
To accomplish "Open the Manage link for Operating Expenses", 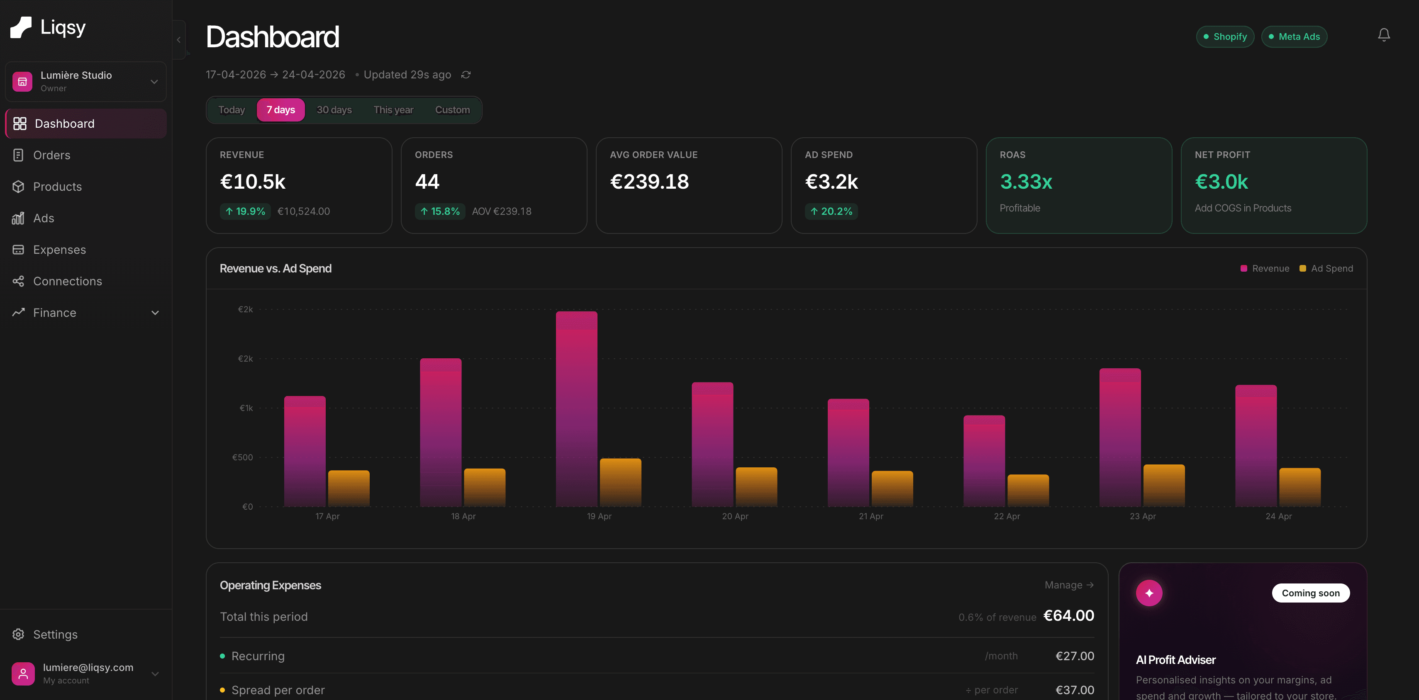I will point(1068,585).
